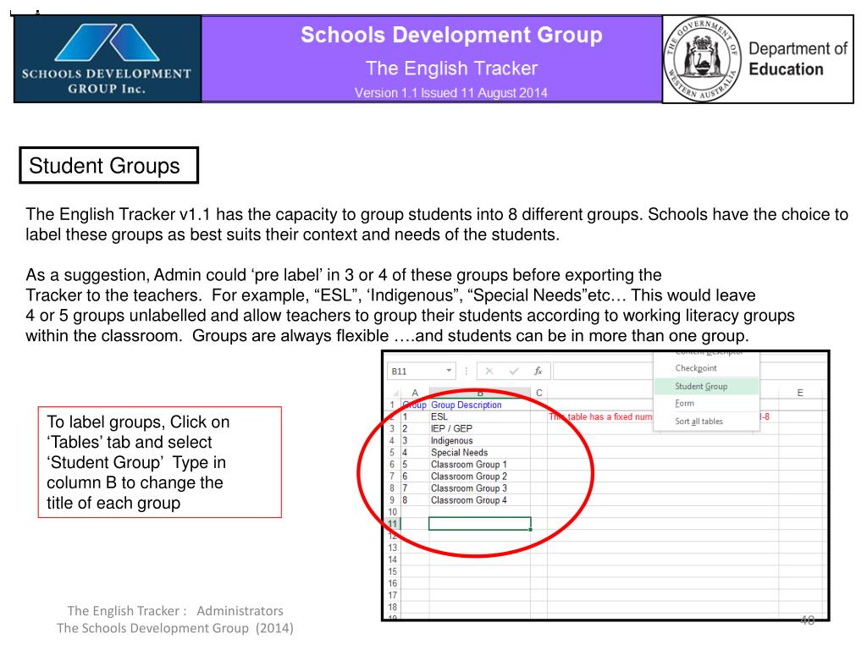This screenshot has width=867, height=650.
Task: Select row header 18
Action: (x=393, y=607)
